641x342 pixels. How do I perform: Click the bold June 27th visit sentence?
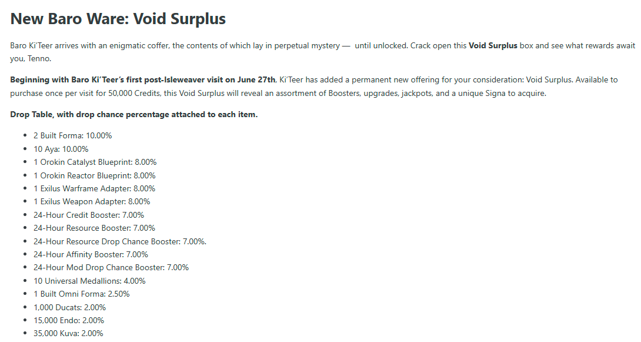click(x=143, y=80)
